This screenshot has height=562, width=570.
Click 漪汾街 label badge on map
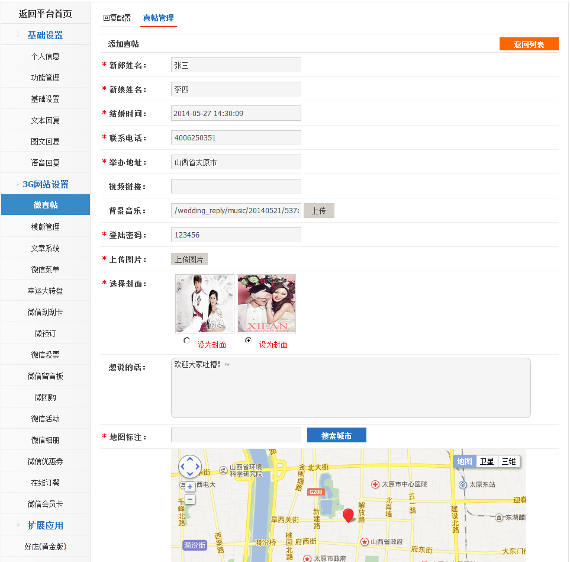(195, 545)
